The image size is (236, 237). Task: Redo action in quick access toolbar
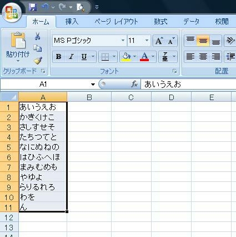(62, 7)
